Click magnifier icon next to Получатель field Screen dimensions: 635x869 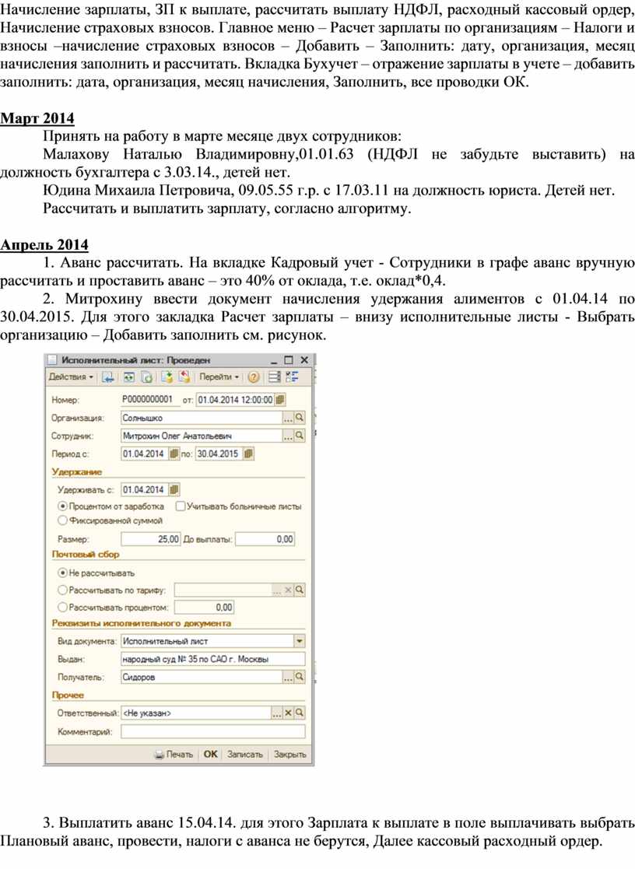tap(300, 678)
